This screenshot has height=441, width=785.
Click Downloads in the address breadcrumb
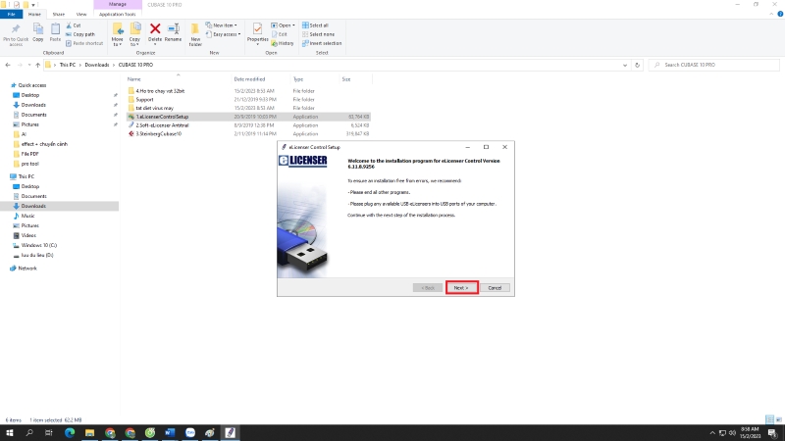(96, 65)
